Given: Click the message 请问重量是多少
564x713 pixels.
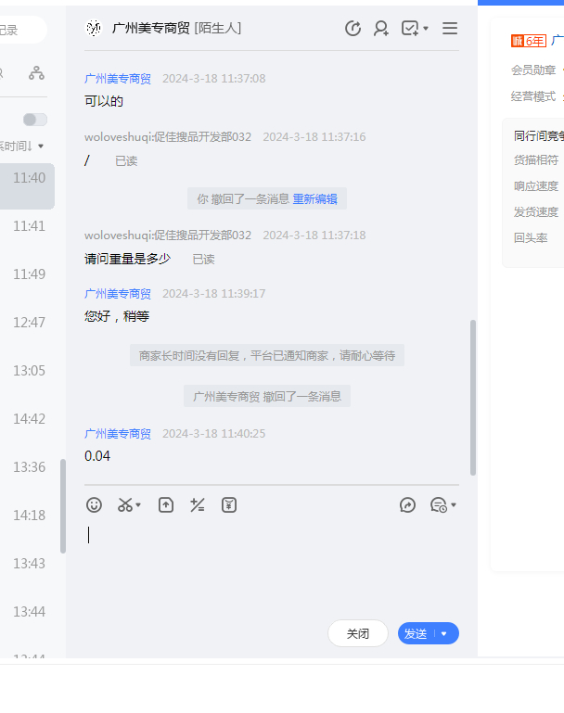Looking at the screenshot, I should click(x=127, y=259).
